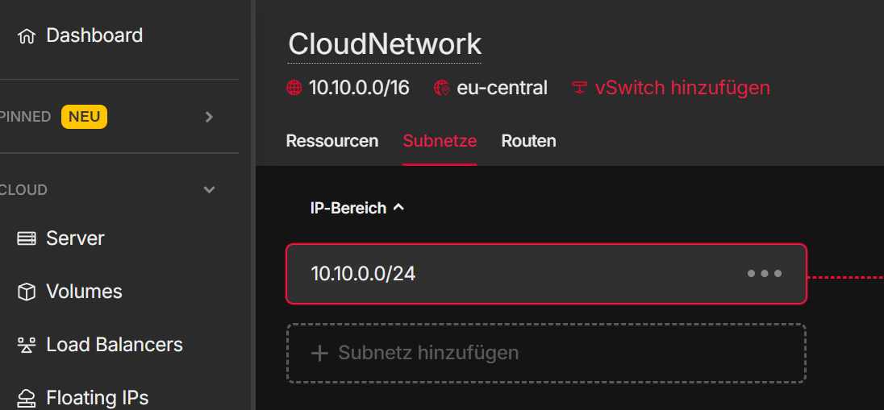Viewport: 884px width, 410px height.
Task: Switch to the Ressourcen tab
Action: (x=332, y=141)
